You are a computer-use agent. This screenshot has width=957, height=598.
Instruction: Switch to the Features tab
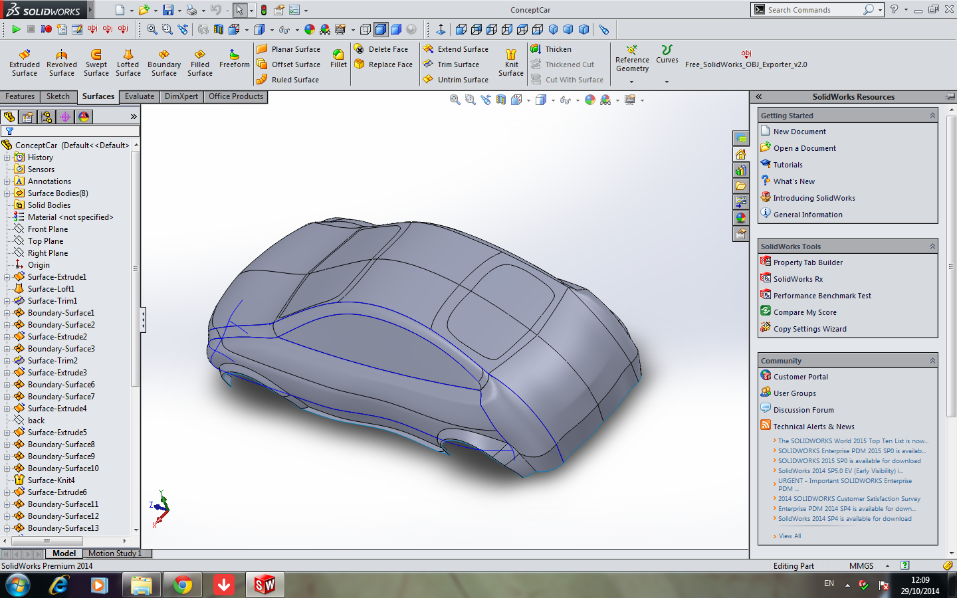(20, 96)
